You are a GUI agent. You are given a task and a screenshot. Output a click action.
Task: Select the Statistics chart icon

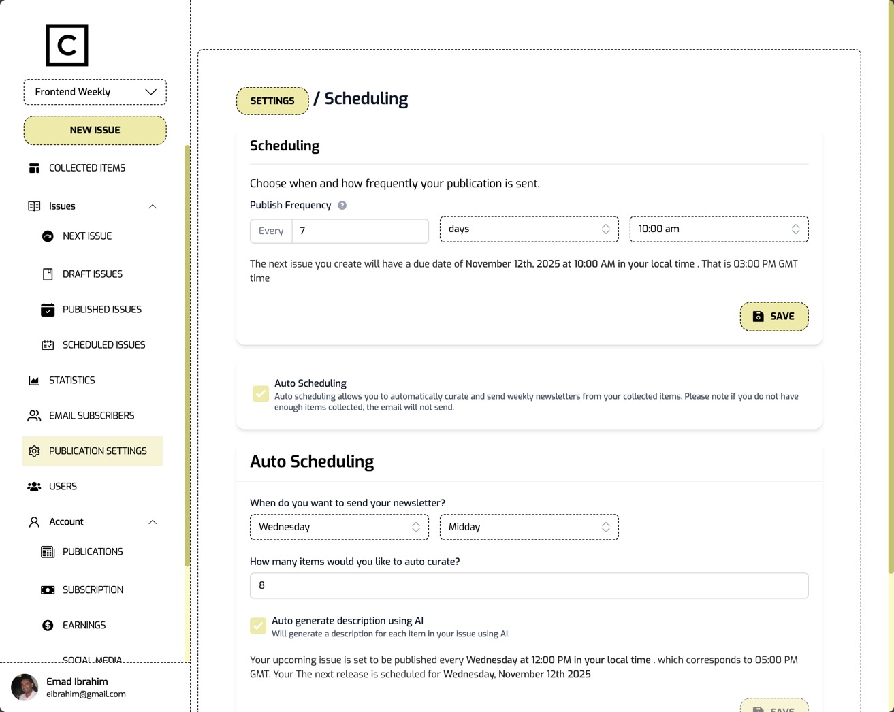pyautogui.click(x=34, y=380)
